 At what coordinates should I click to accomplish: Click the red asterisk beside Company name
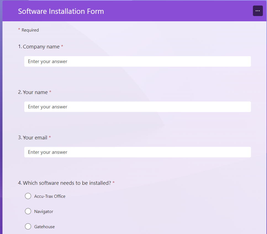[x=62, y=46]
